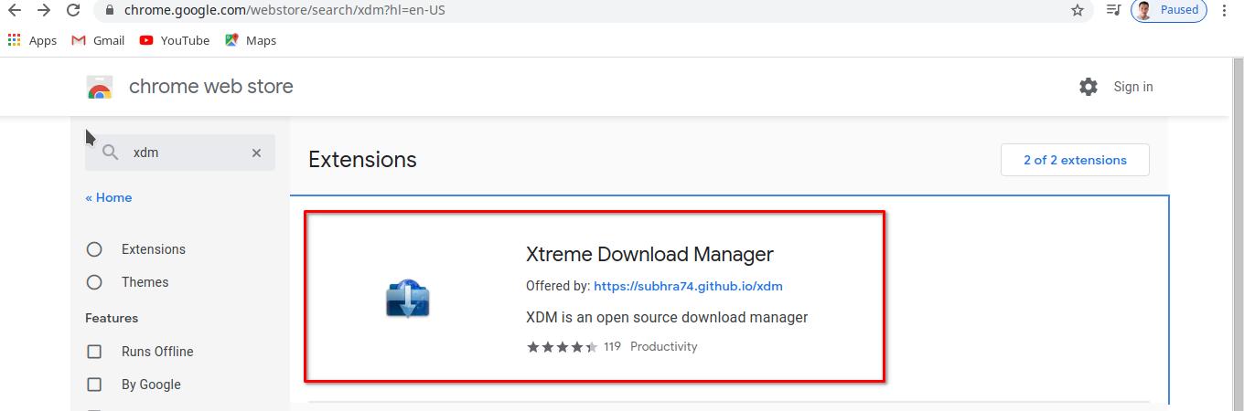Click the Extensions heading
Viewport: 1244px width, 411px height.
point(362,160)
